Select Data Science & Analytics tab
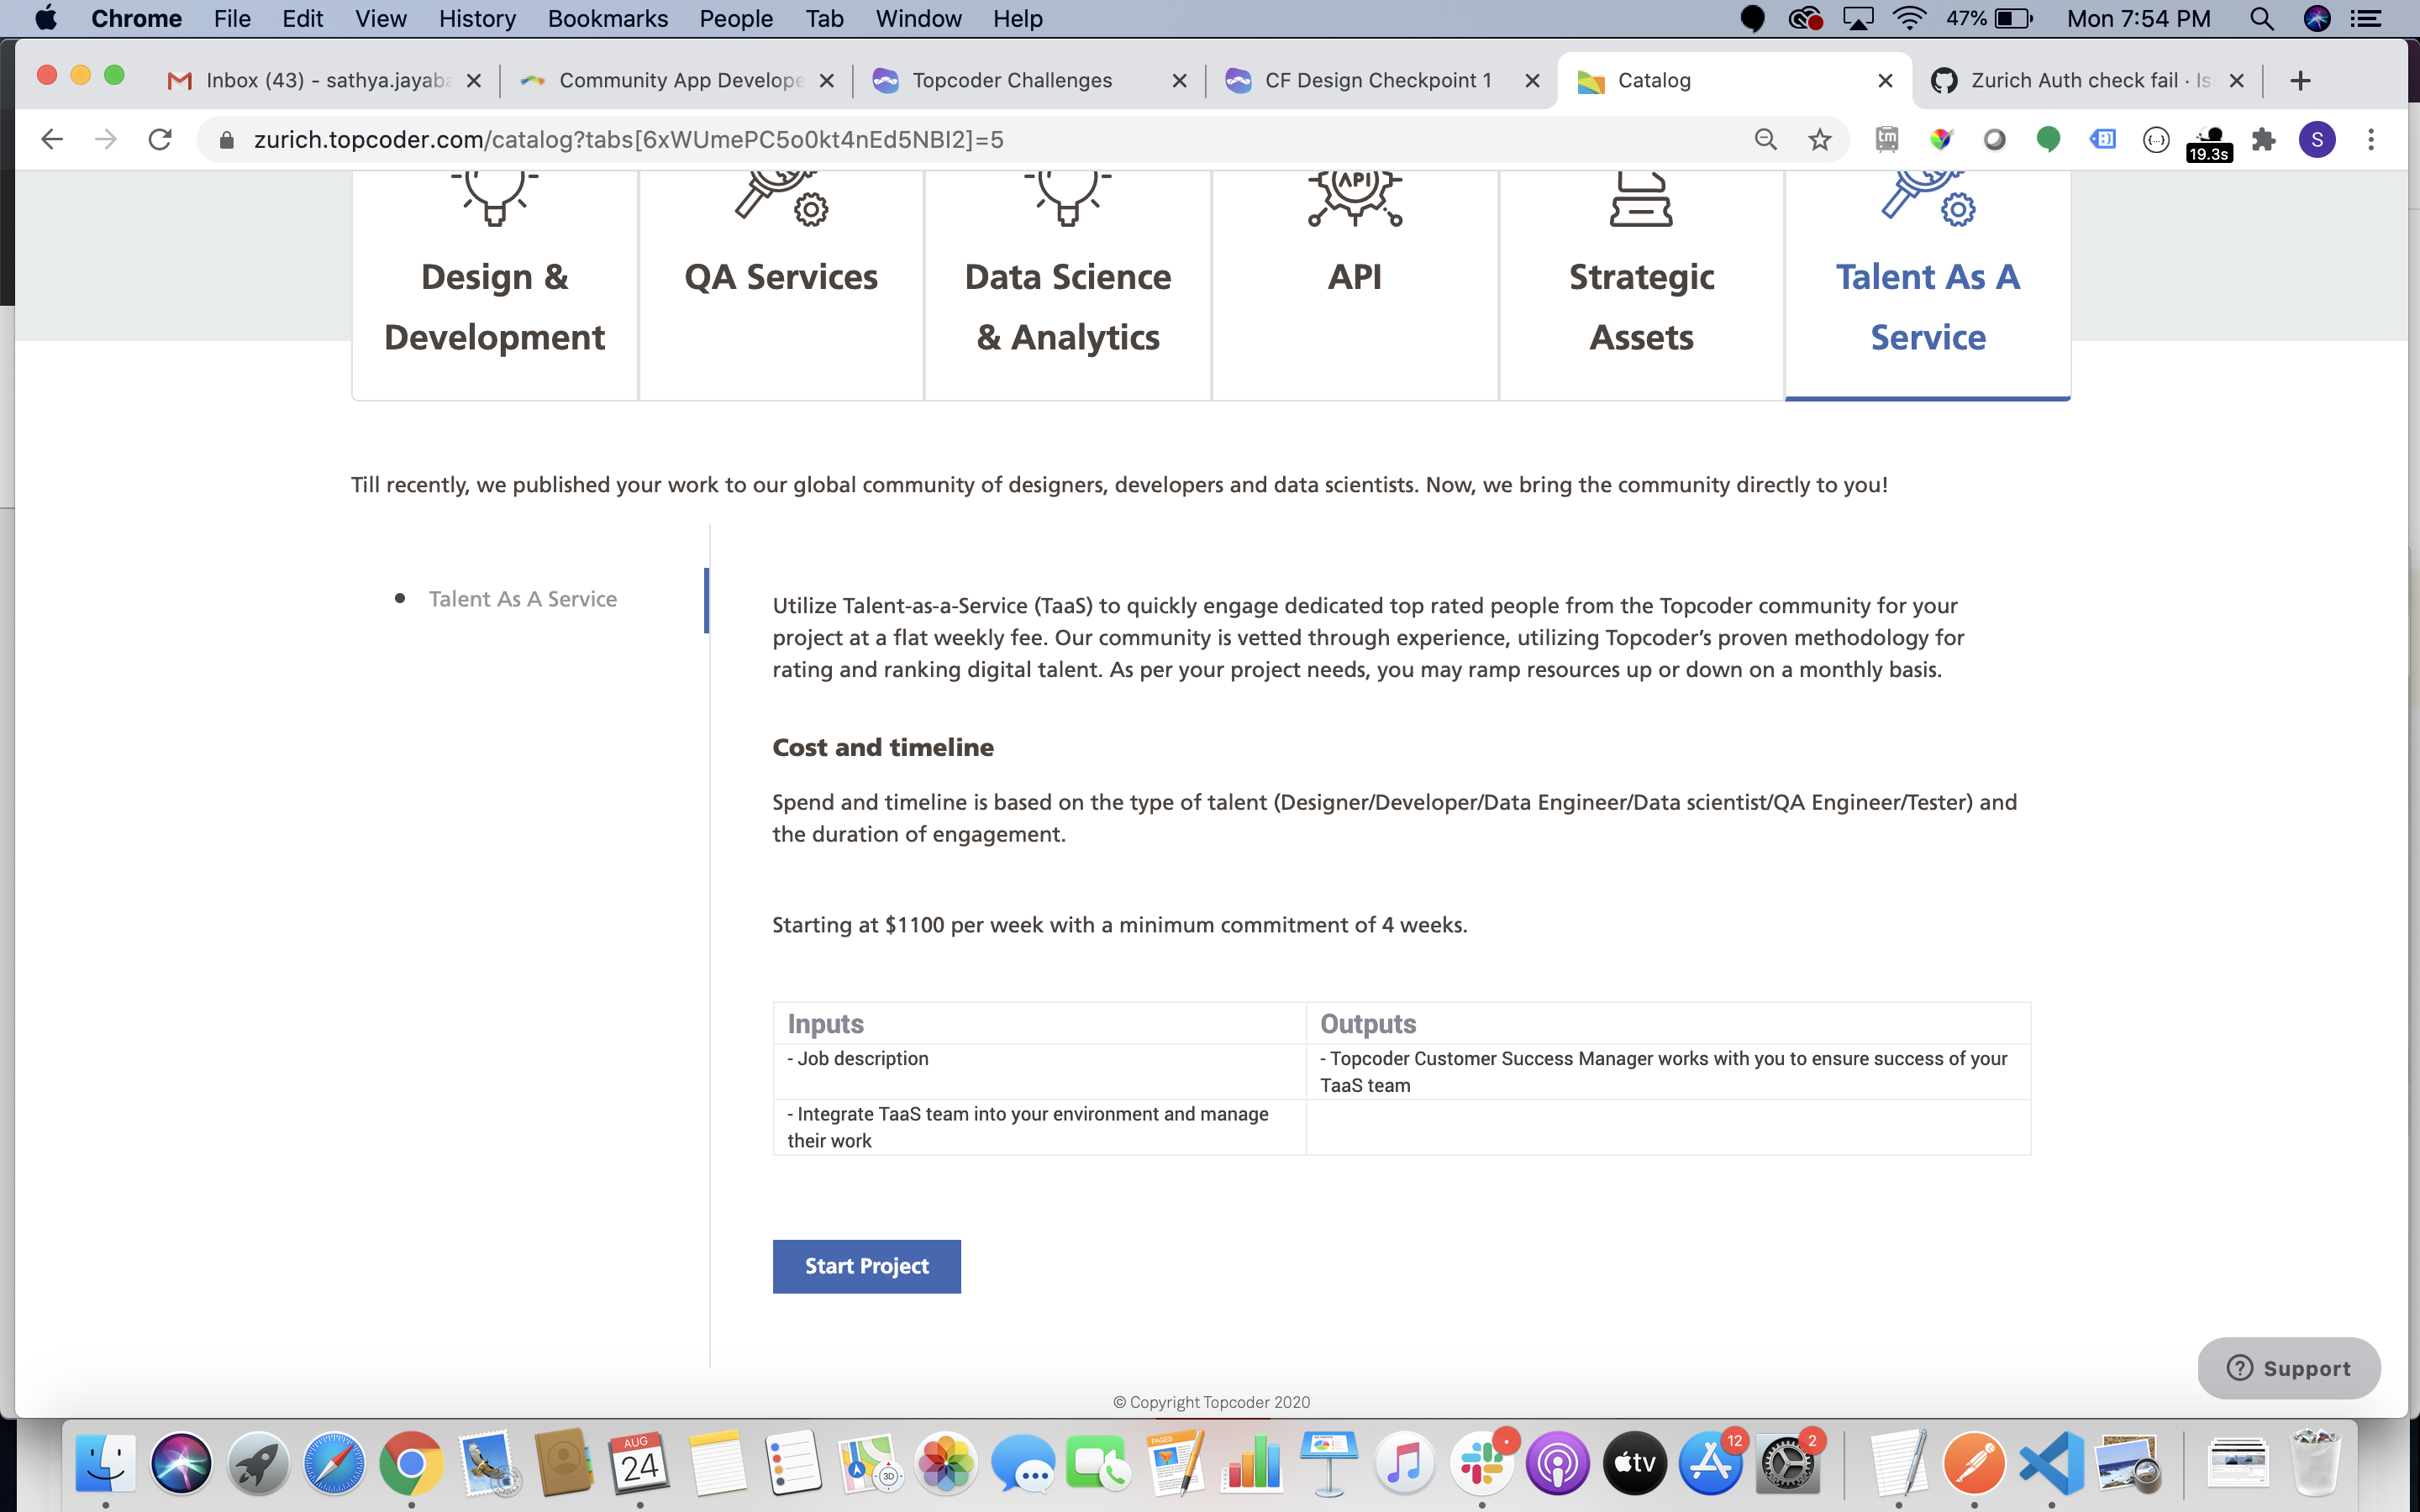Viewport: 2420px width, 1512px height. coord(1068,285)
